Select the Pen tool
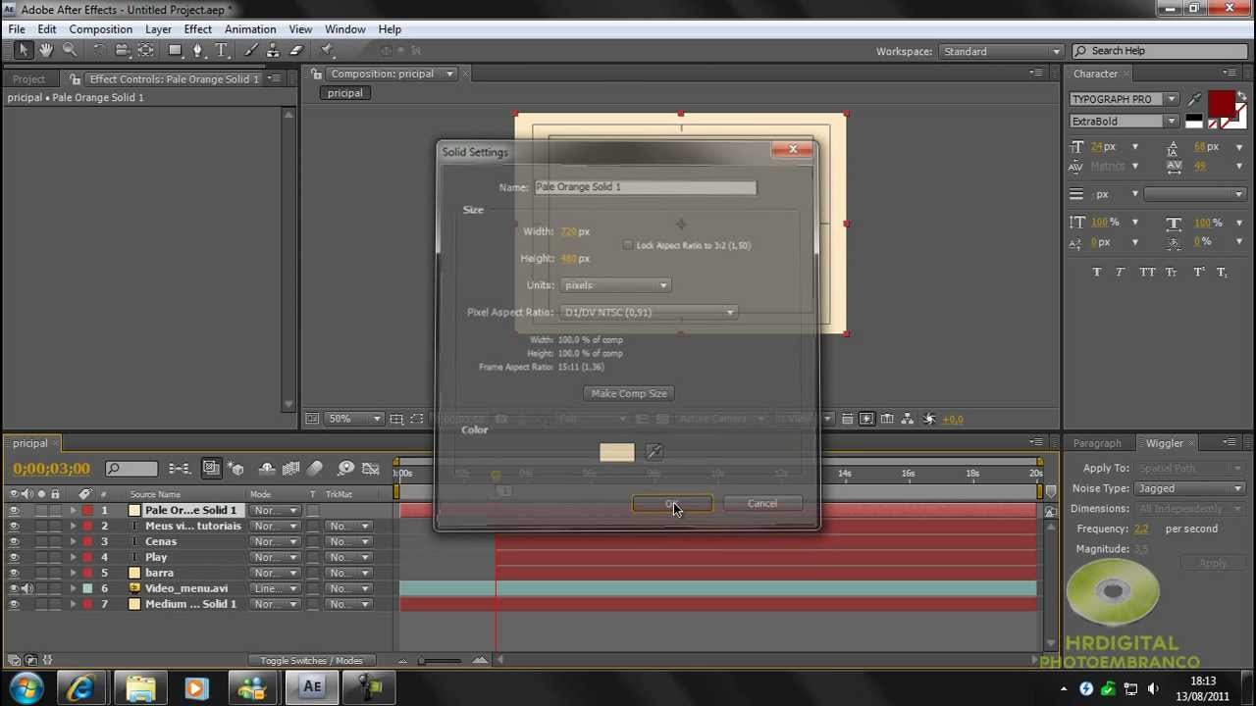 pos(199,51)
